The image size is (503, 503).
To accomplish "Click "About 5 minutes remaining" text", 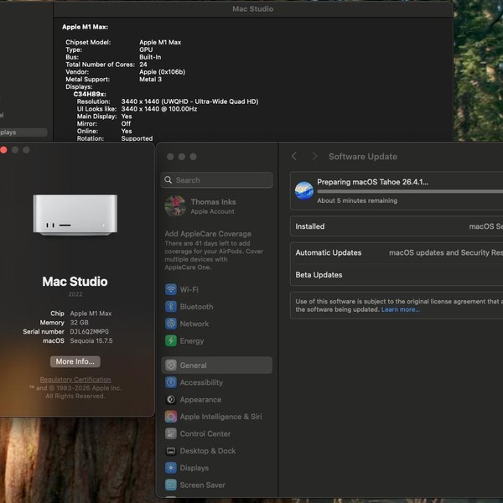I will coord(357,200).
